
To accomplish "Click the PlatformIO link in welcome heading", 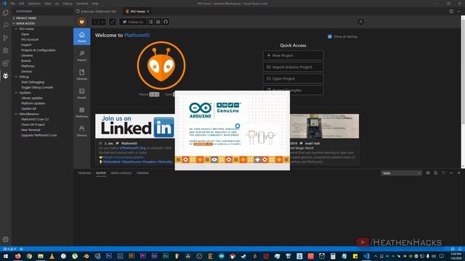I will [x=137, y=35].
